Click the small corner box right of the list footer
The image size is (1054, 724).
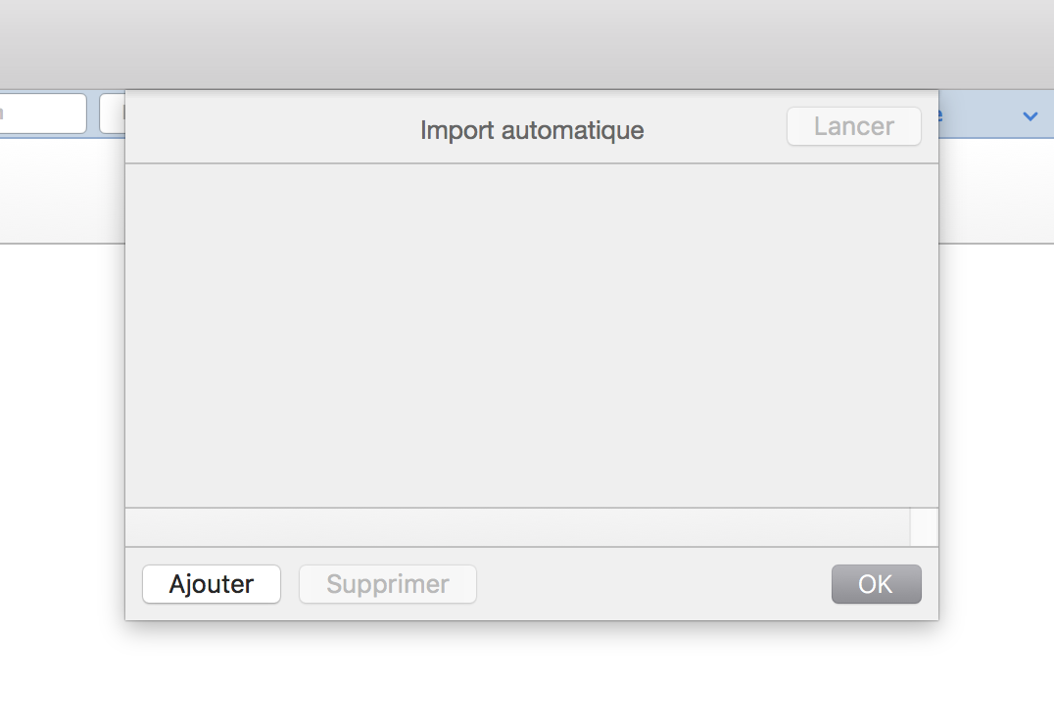click(924, 527)
